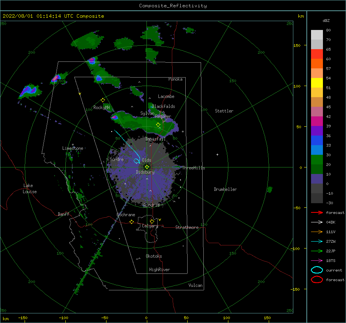Pick the cyan 27ZW arrow legend icon
The width and height of the screenshot is (346, 323).
tap(317, 242)
